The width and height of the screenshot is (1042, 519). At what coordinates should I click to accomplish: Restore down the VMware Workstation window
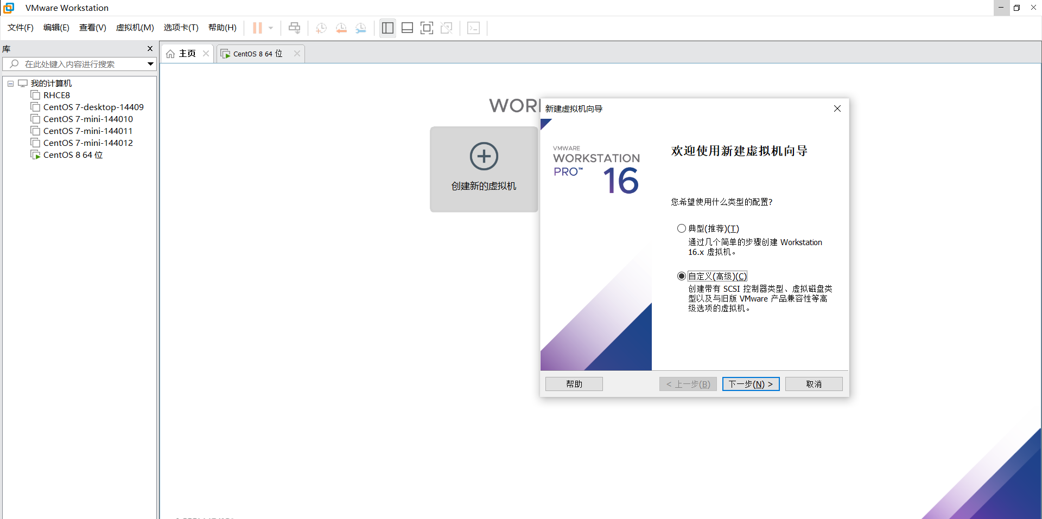coord(1017,8)
